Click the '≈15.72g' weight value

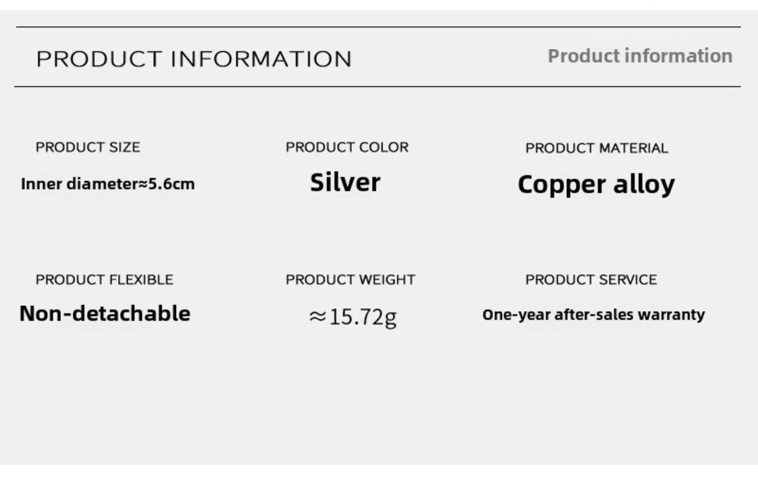point(352,317)
